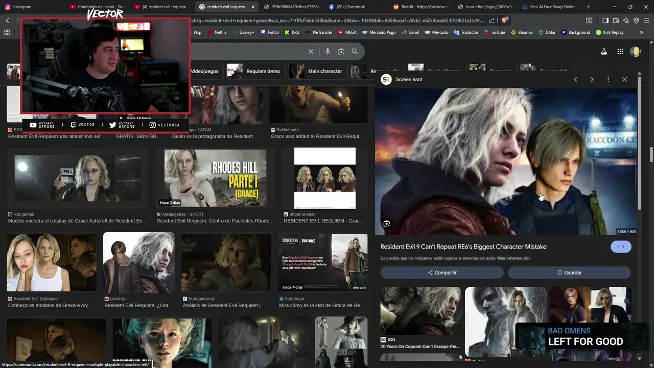The width and height of the screenshot is (654, 368).
Task: Open the browser hamburger main menu
Action: coord(646,20)
